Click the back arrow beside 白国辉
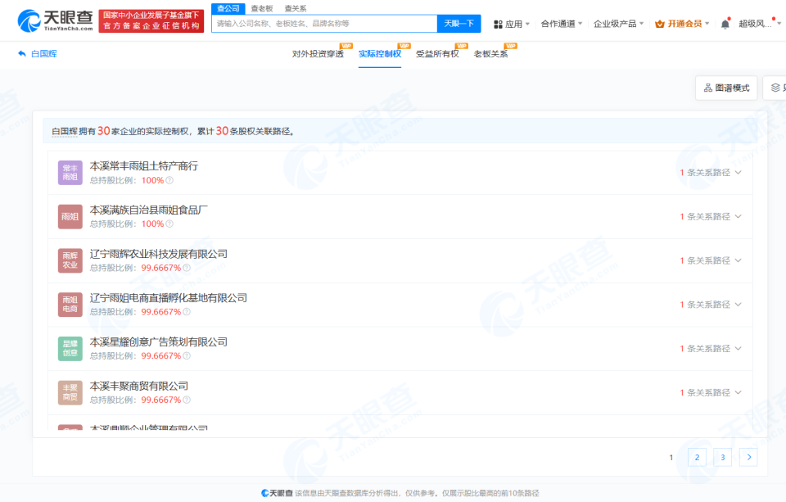Screen dimensions: 786x502 (x=21, y=54)
